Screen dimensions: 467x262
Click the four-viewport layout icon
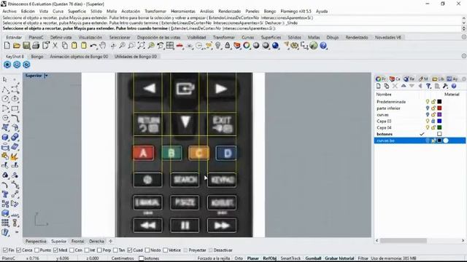click(x=170, y=46)
